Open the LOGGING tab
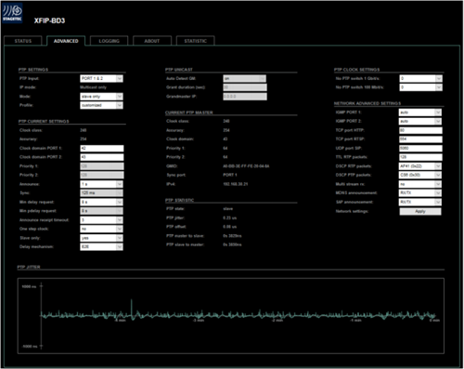The width and height of the screenshot is (464, 369). pos(109,41)
